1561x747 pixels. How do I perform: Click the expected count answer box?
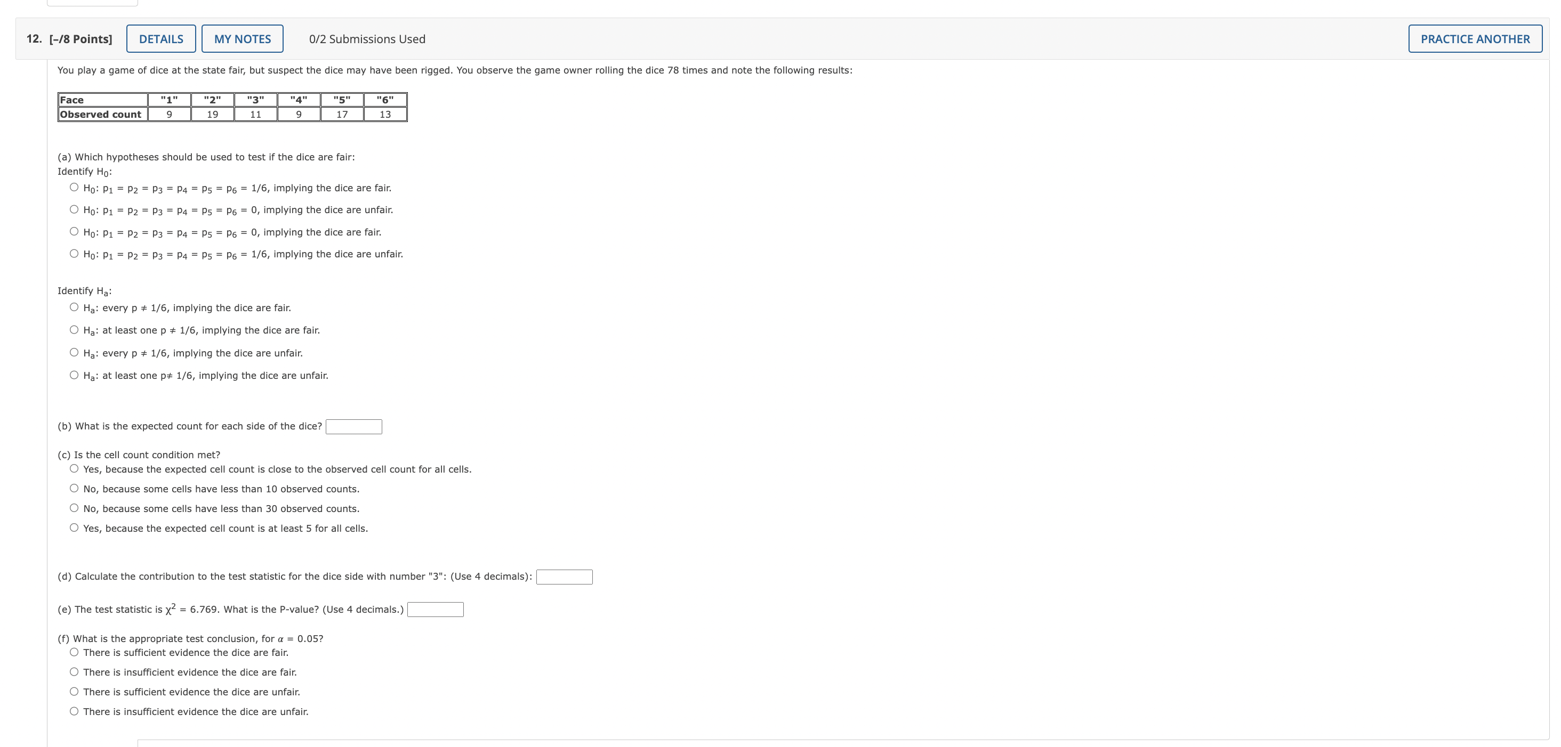(x=353, y=426)
